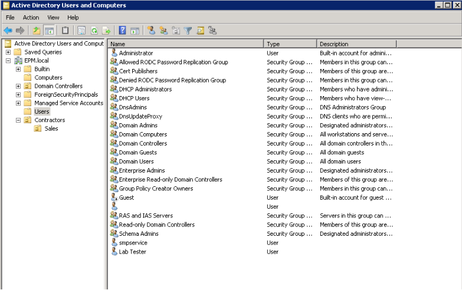Click the Up one level folder icon

37,30
